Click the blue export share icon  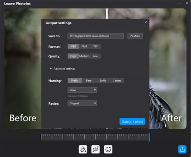(182, 149)
